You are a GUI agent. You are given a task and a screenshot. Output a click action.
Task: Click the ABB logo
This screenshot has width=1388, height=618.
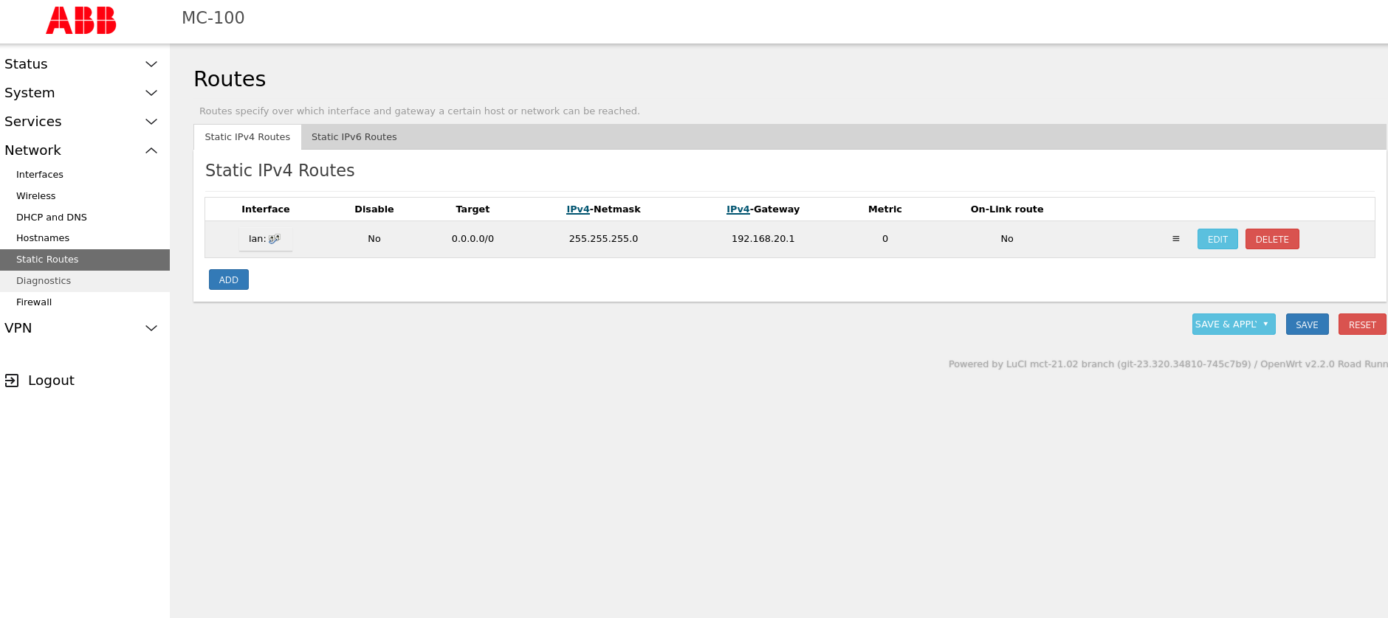(81, 21)
